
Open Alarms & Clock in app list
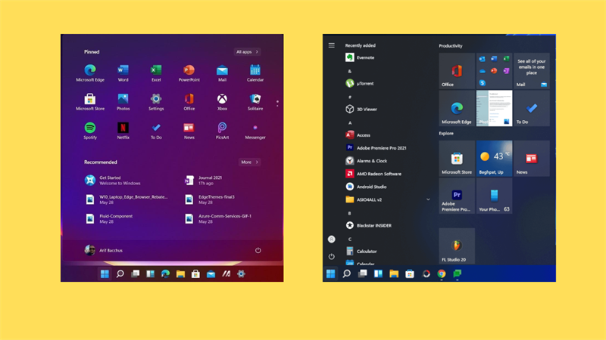tap(367, 161)
